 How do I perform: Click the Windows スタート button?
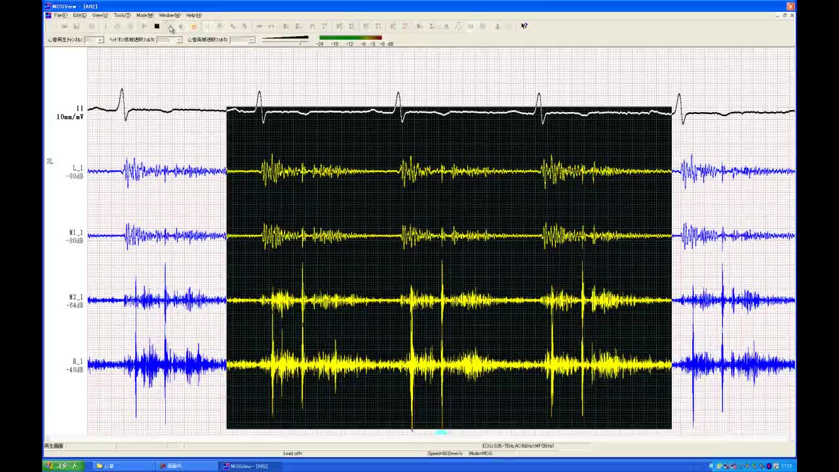[x=62, y=466]
